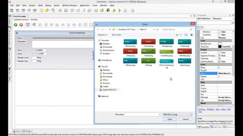Click the Data / Tables side panel tab

pos(10,74)
